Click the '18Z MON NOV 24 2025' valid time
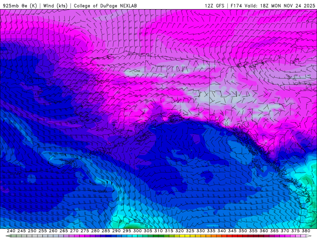This screenshot has height=238, width=317. 288,6
